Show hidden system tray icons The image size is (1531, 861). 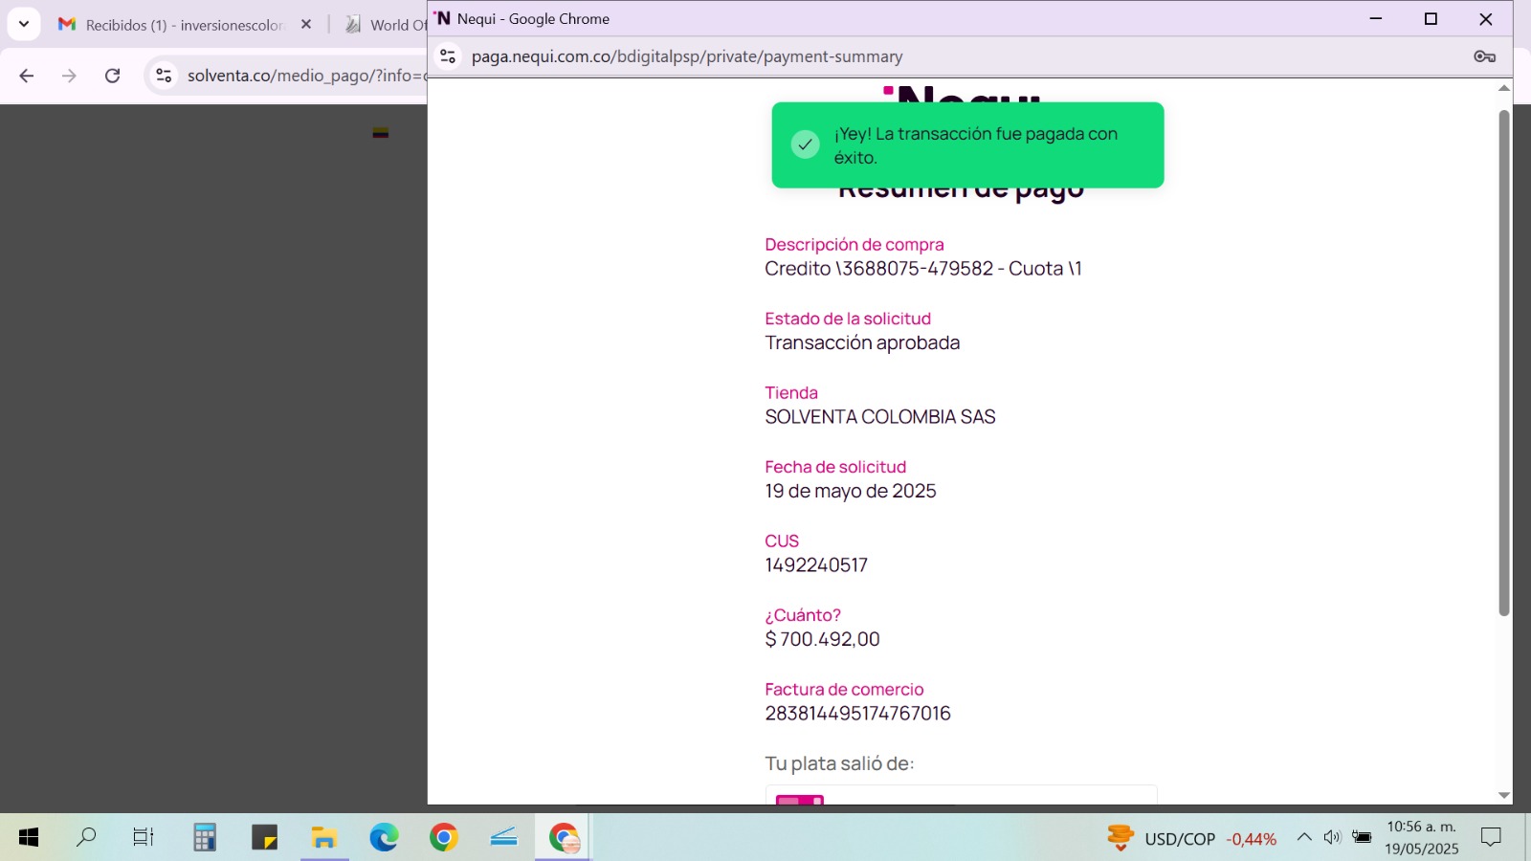point(1304,838)
